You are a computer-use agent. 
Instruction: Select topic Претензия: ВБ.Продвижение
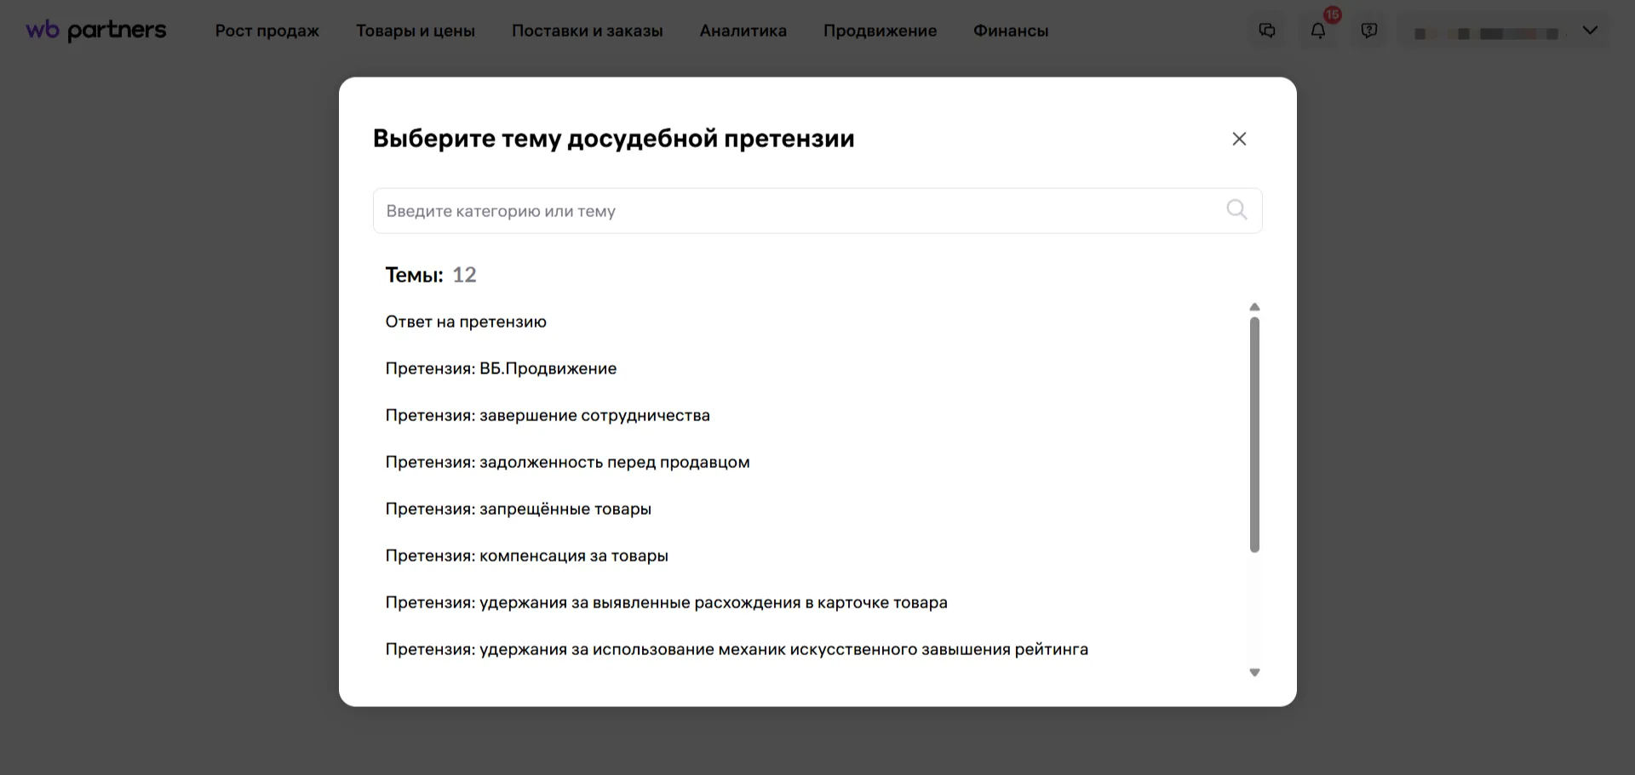tap(501, 368)
